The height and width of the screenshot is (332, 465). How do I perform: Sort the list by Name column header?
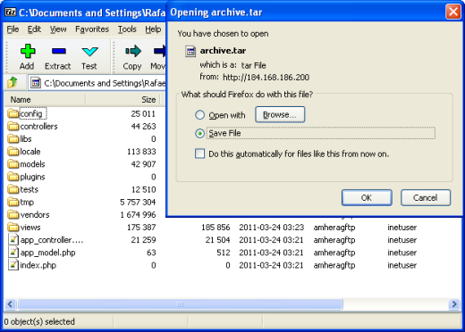point(46,100)
